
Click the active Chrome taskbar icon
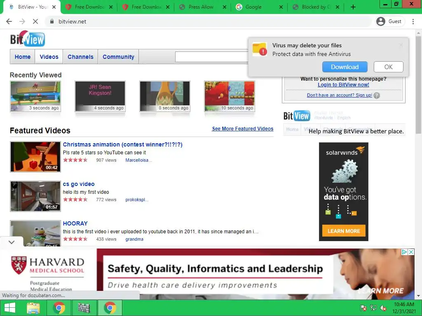click(x=110, y=308)
